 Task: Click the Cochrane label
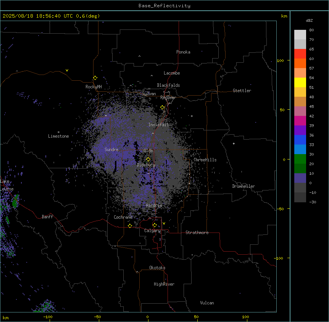pos(123,217)
